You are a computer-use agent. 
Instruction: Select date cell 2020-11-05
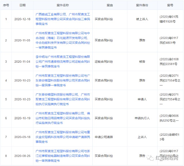[x=22, y=40]
